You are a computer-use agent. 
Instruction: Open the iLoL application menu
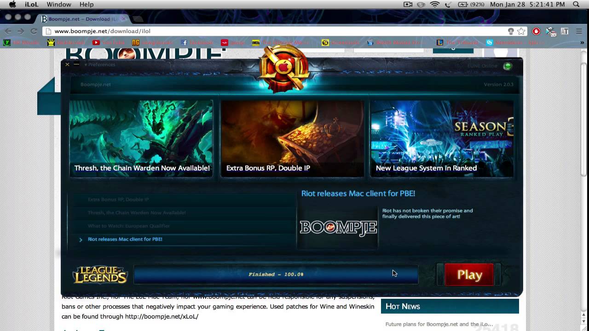coord(32,4)
